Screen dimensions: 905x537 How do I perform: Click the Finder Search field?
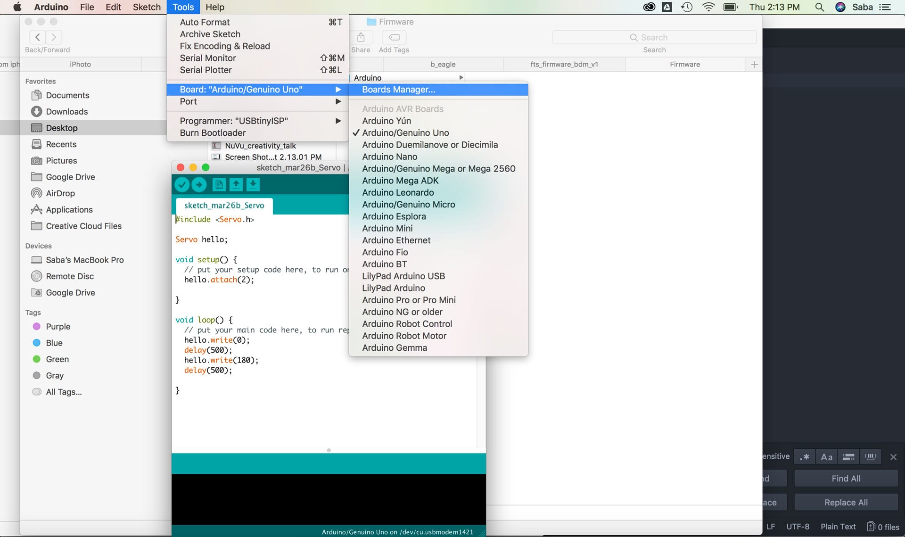click(654, 37)
